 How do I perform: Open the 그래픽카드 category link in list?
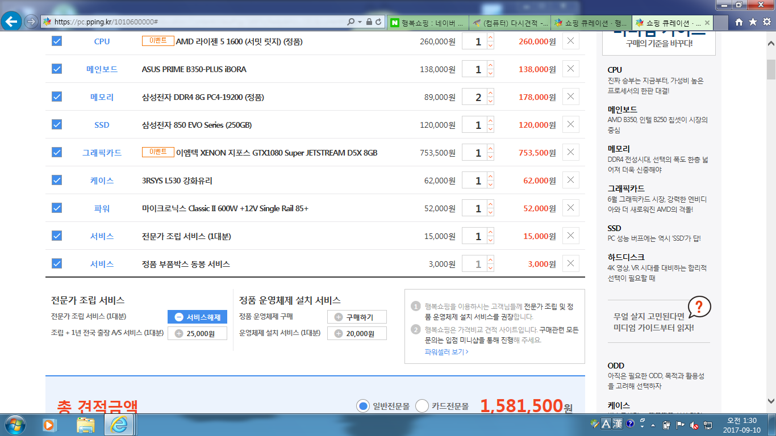[102, 153]
